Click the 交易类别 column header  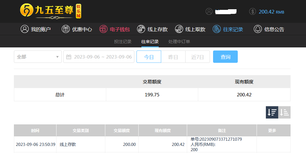(x=81, y=131)
